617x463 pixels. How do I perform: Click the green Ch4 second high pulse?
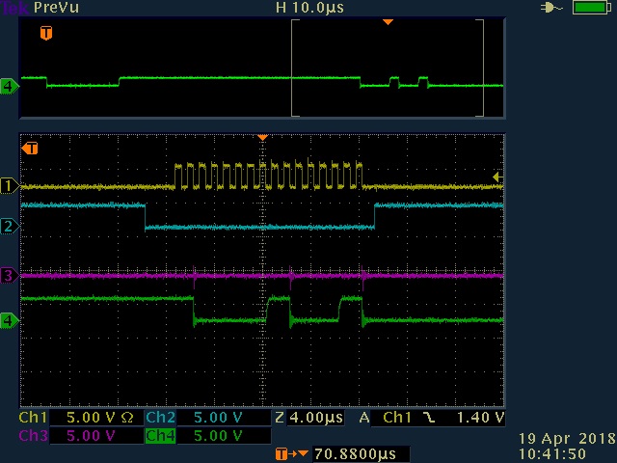pos(351,299)
